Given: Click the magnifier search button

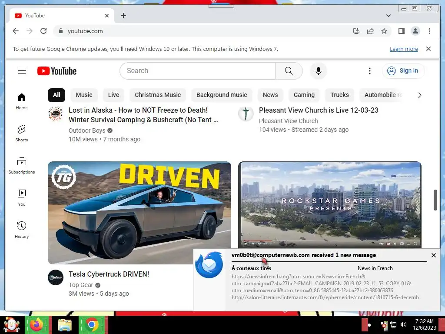Looking at the screenshot, I should (x=289, y=71).
